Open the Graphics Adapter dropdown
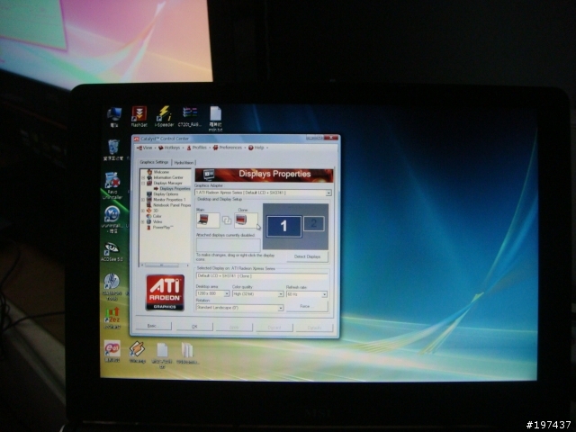576x432 pixels. click(328, 193)
